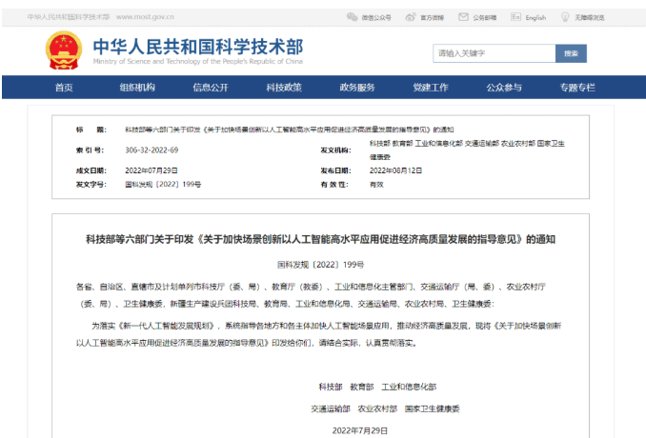Image resolution: width=646 pixels, height=438 pixels.
Task: Open the 首页 home menu
Action: click(x=64, y=88)
